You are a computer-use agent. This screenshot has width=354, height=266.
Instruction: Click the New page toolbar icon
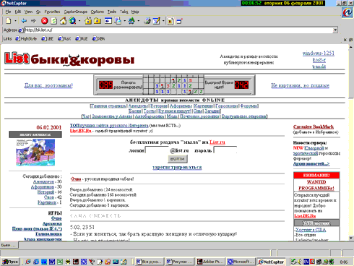click(9, 21)
